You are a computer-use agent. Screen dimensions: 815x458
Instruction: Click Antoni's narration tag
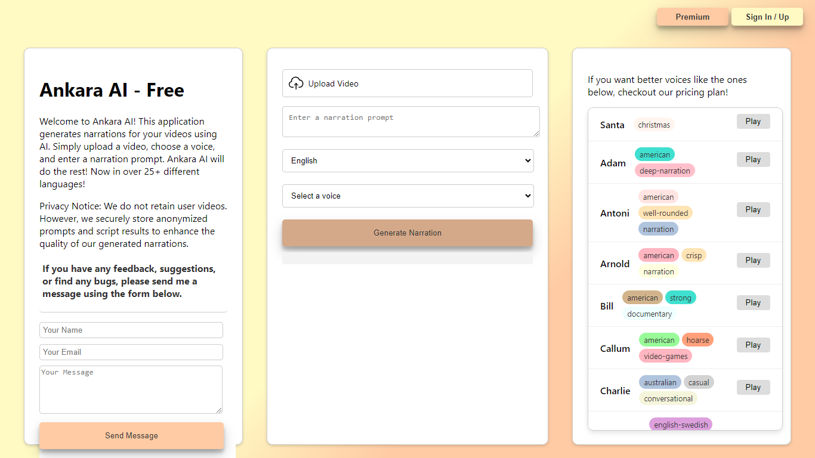click(x=658, y=229)
